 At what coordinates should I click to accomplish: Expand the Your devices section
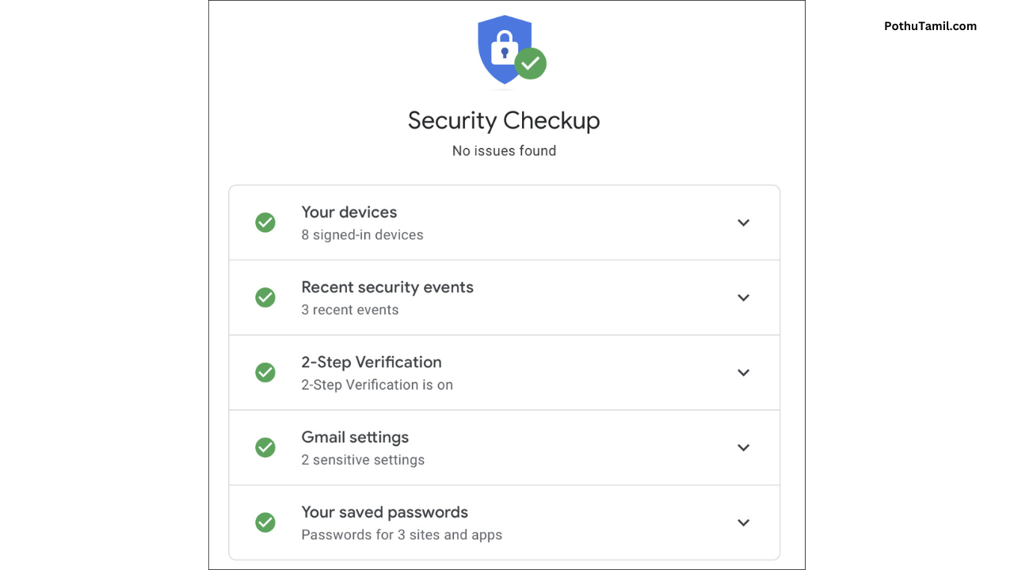coord(743,222)
